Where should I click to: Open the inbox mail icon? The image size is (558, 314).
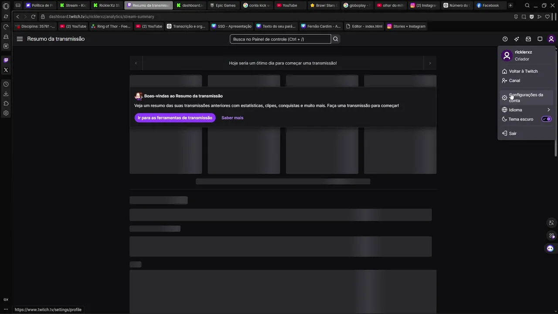click(528, 39)
